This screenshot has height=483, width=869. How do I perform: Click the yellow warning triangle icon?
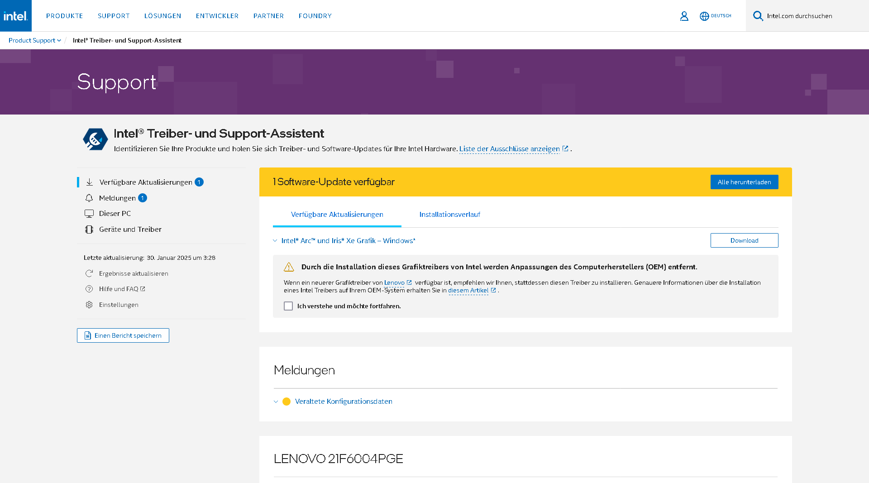coord(289,267)
